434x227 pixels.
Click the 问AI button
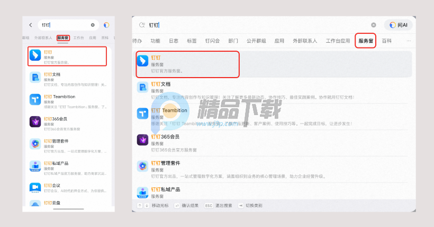(x=399, y=25)
